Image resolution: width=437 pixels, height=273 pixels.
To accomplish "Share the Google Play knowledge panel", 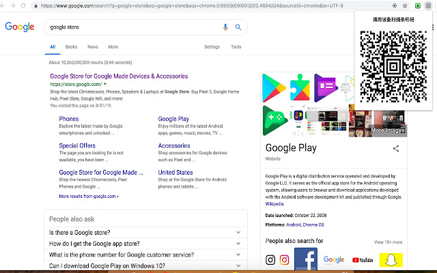I will point(396,149).
